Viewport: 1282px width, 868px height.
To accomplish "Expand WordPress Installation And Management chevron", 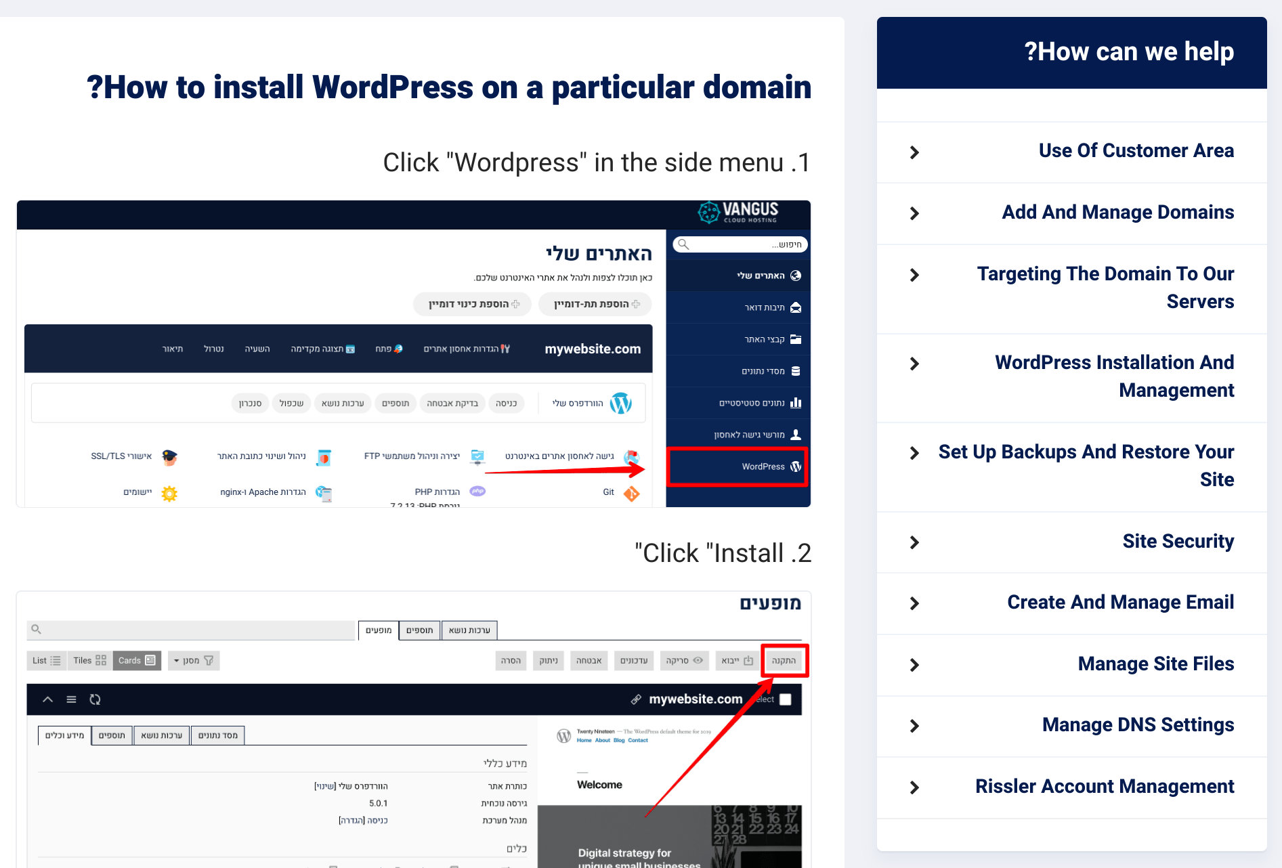I will pos(914,364).
